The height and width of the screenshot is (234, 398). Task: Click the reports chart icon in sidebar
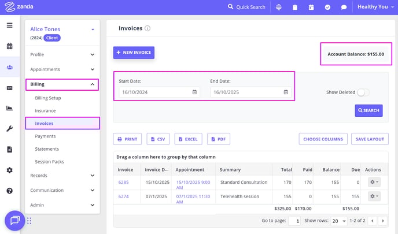point(9,108)
